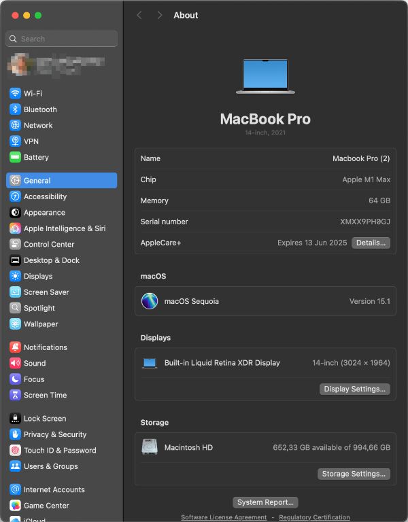Click Internet Accounts at-sign icon
The width and height of the screenshot is (408, 522).
click(x=15, y=489)
